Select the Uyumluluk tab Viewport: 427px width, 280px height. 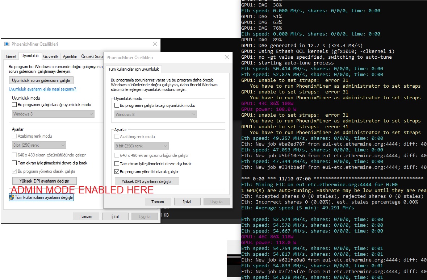[30, 56]
